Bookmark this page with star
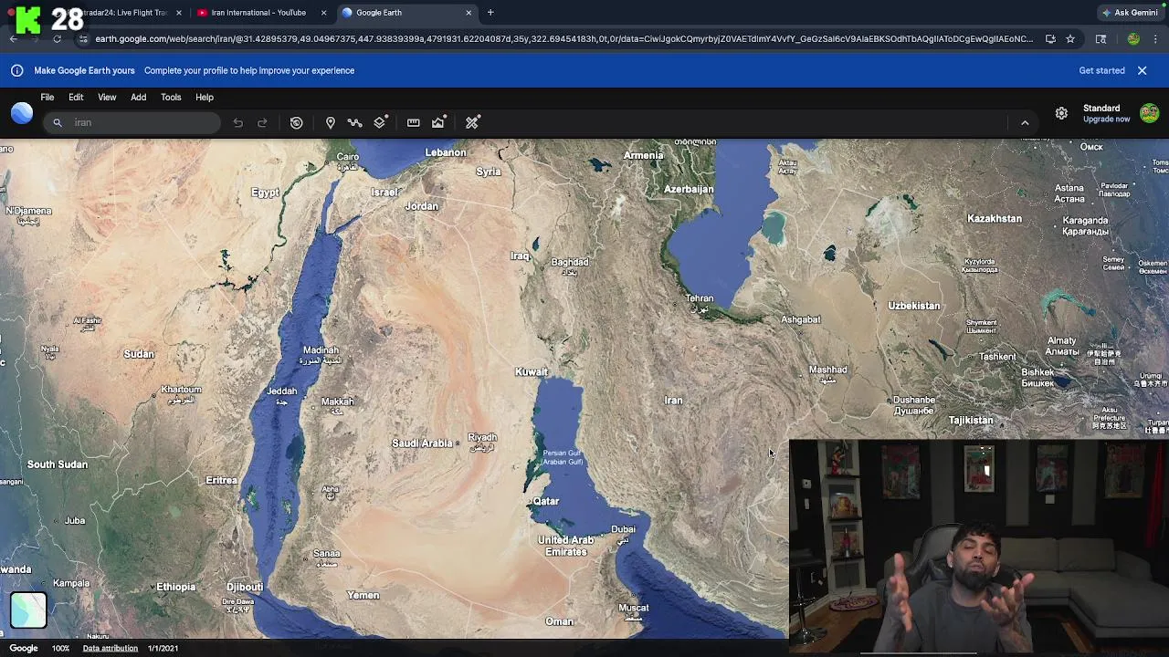Screen dimensions: 1169x657 (1070, 39)
